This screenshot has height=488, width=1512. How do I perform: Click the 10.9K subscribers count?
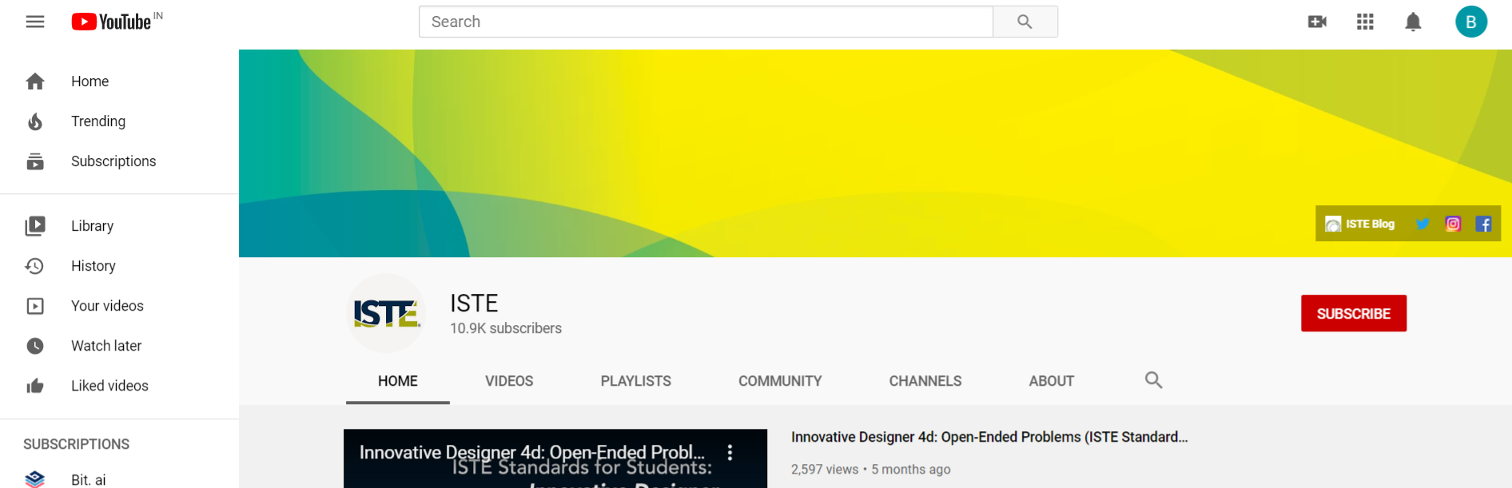pyautogui.click(x=506, y=328)
